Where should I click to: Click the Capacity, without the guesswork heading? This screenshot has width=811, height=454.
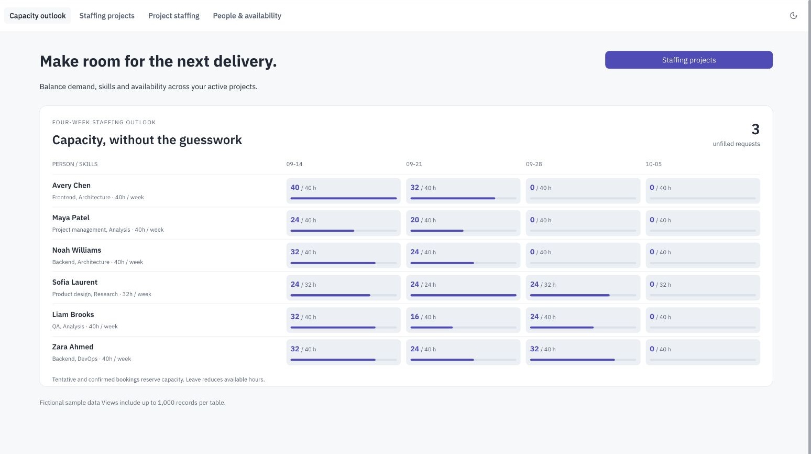click(x=147, y=140)
